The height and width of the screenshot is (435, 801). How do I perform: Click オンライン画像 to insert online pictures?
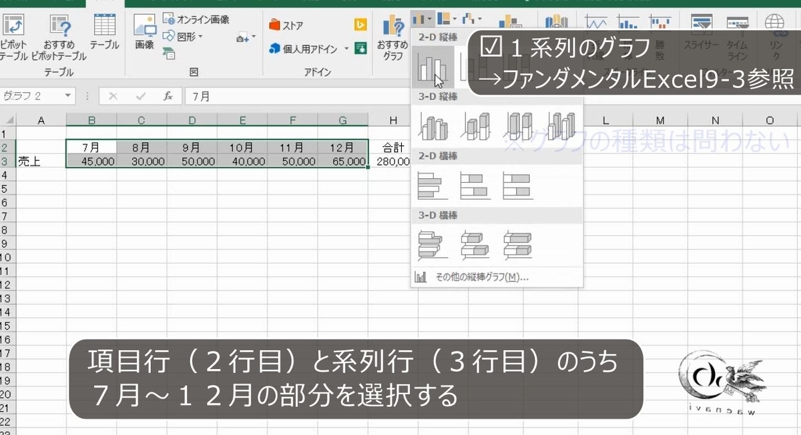(196, 20)
